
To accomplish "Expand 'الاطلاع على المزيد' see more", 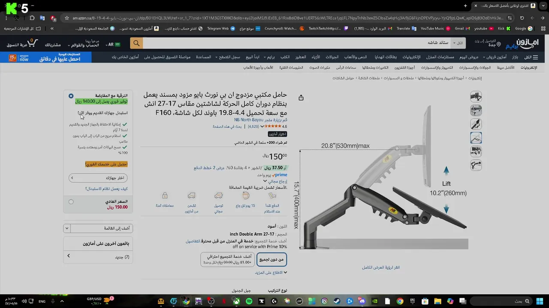I will coord(271,272).
